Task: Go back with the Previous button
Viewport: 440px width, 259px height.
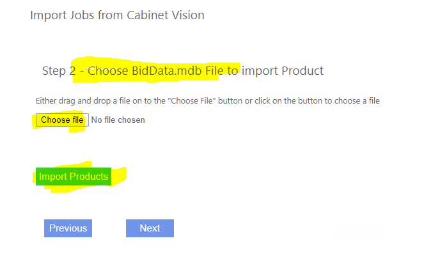Action: (x=68, y=228)
